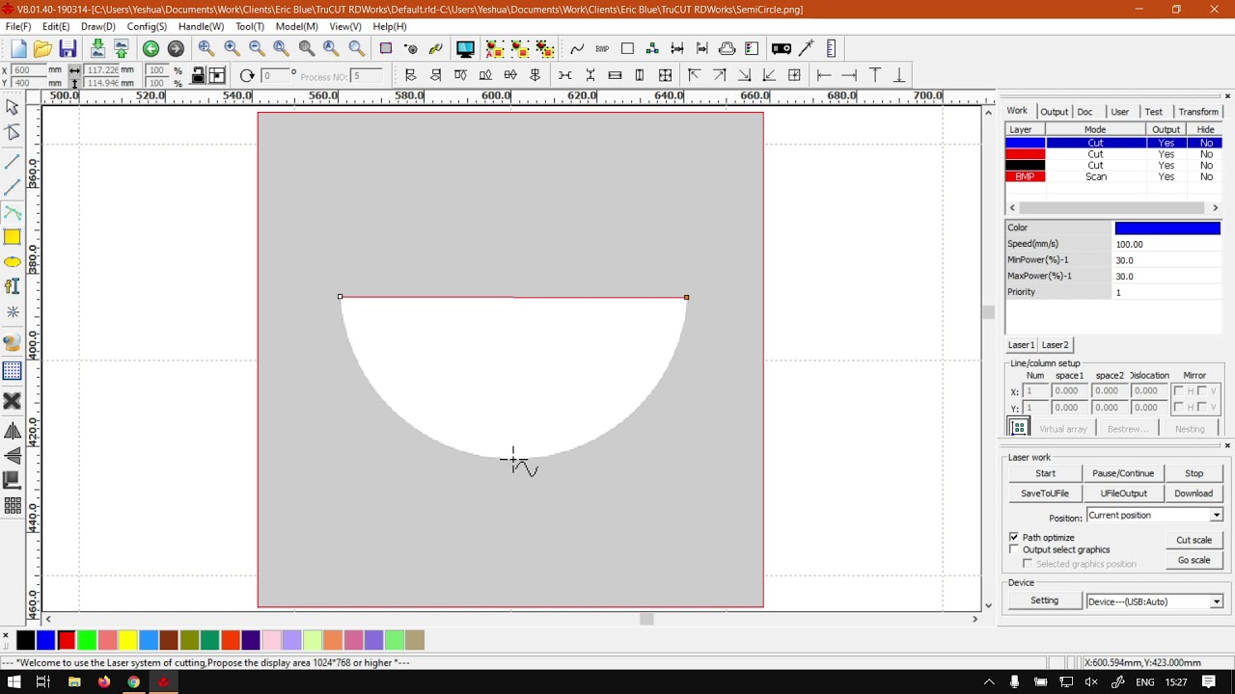Select the ellipse drawing tool
This screenshot has width=1235, height=694.
pyautogui.click(x=13, y=262)
